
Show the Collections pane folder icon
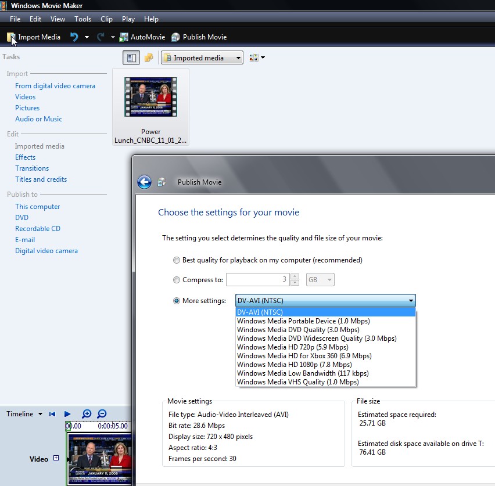[x=149, y=57]
